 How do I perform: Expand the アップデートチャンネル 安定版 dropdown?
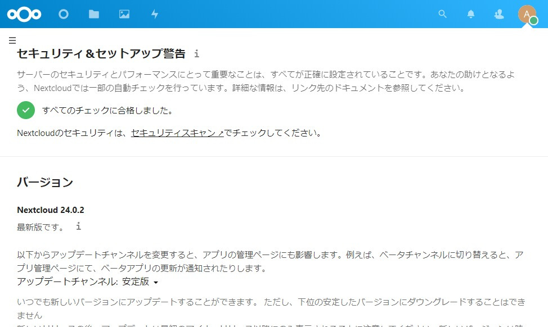pyautogui.click(x=140, y=281)
